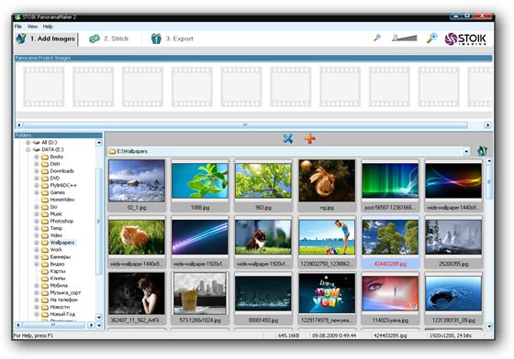514x359 pixels.
Task: Click the project images strip right scroll arrow
Action: tap(487, 125)
